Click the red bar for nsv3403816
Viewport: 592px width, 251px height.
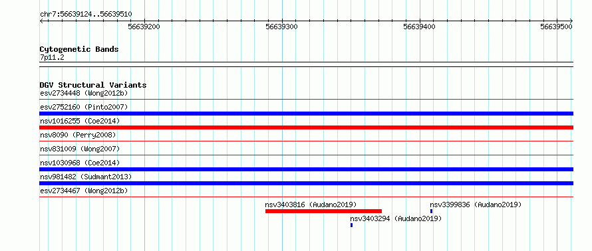tap(323, 211)
